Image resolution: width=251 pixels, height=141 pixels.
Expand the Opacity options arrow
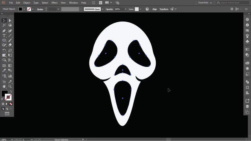(125, 9)
